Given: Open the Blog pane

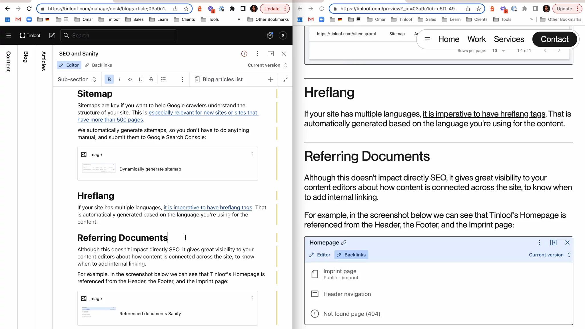Looking at the screenshot, I should point(26,57).
